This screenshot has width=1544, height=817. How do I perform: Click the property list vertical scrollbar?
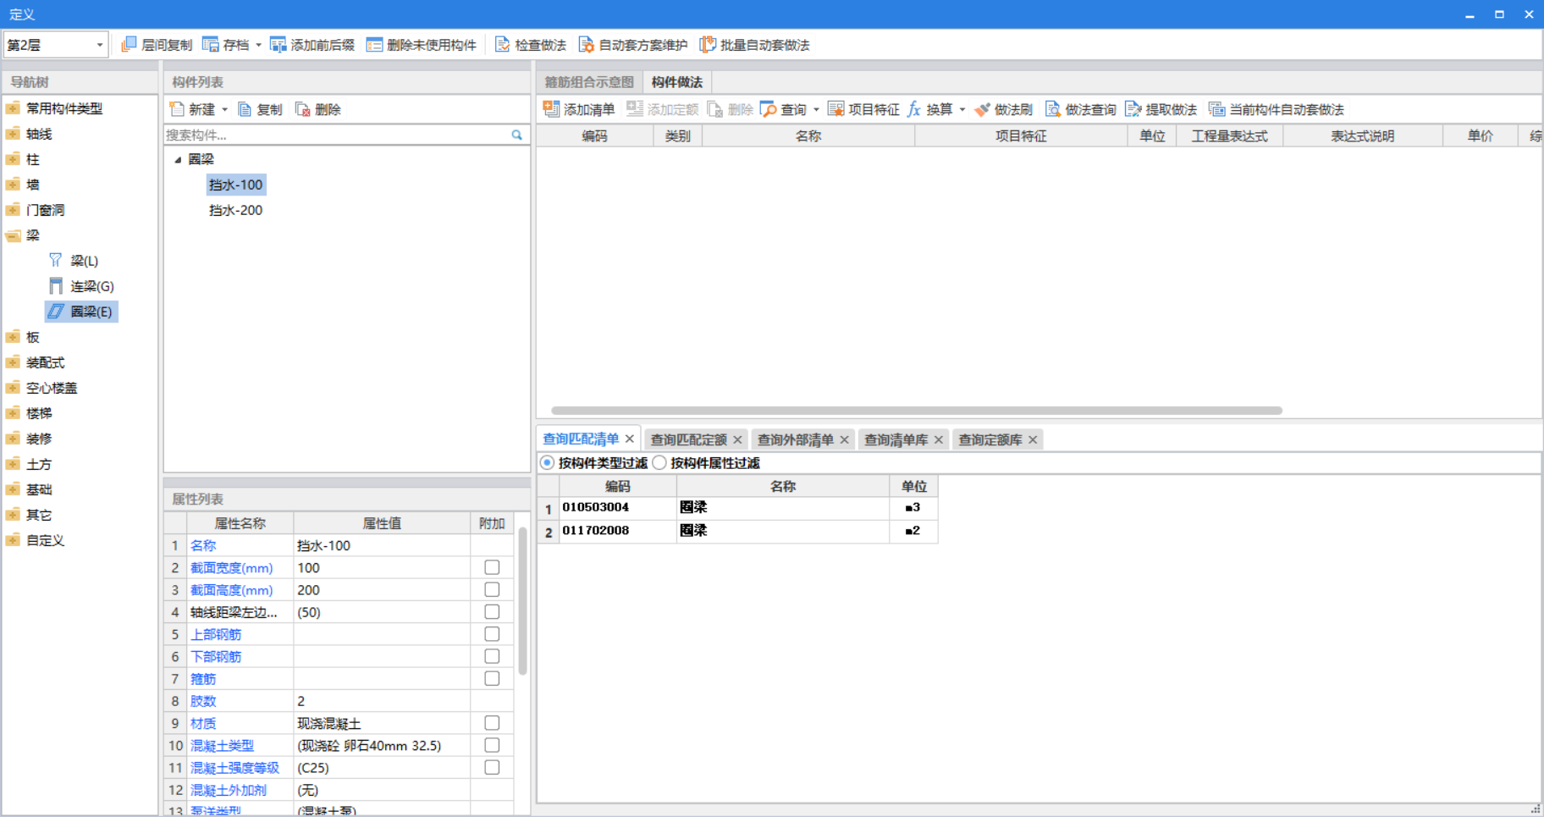tap(522, 601)
